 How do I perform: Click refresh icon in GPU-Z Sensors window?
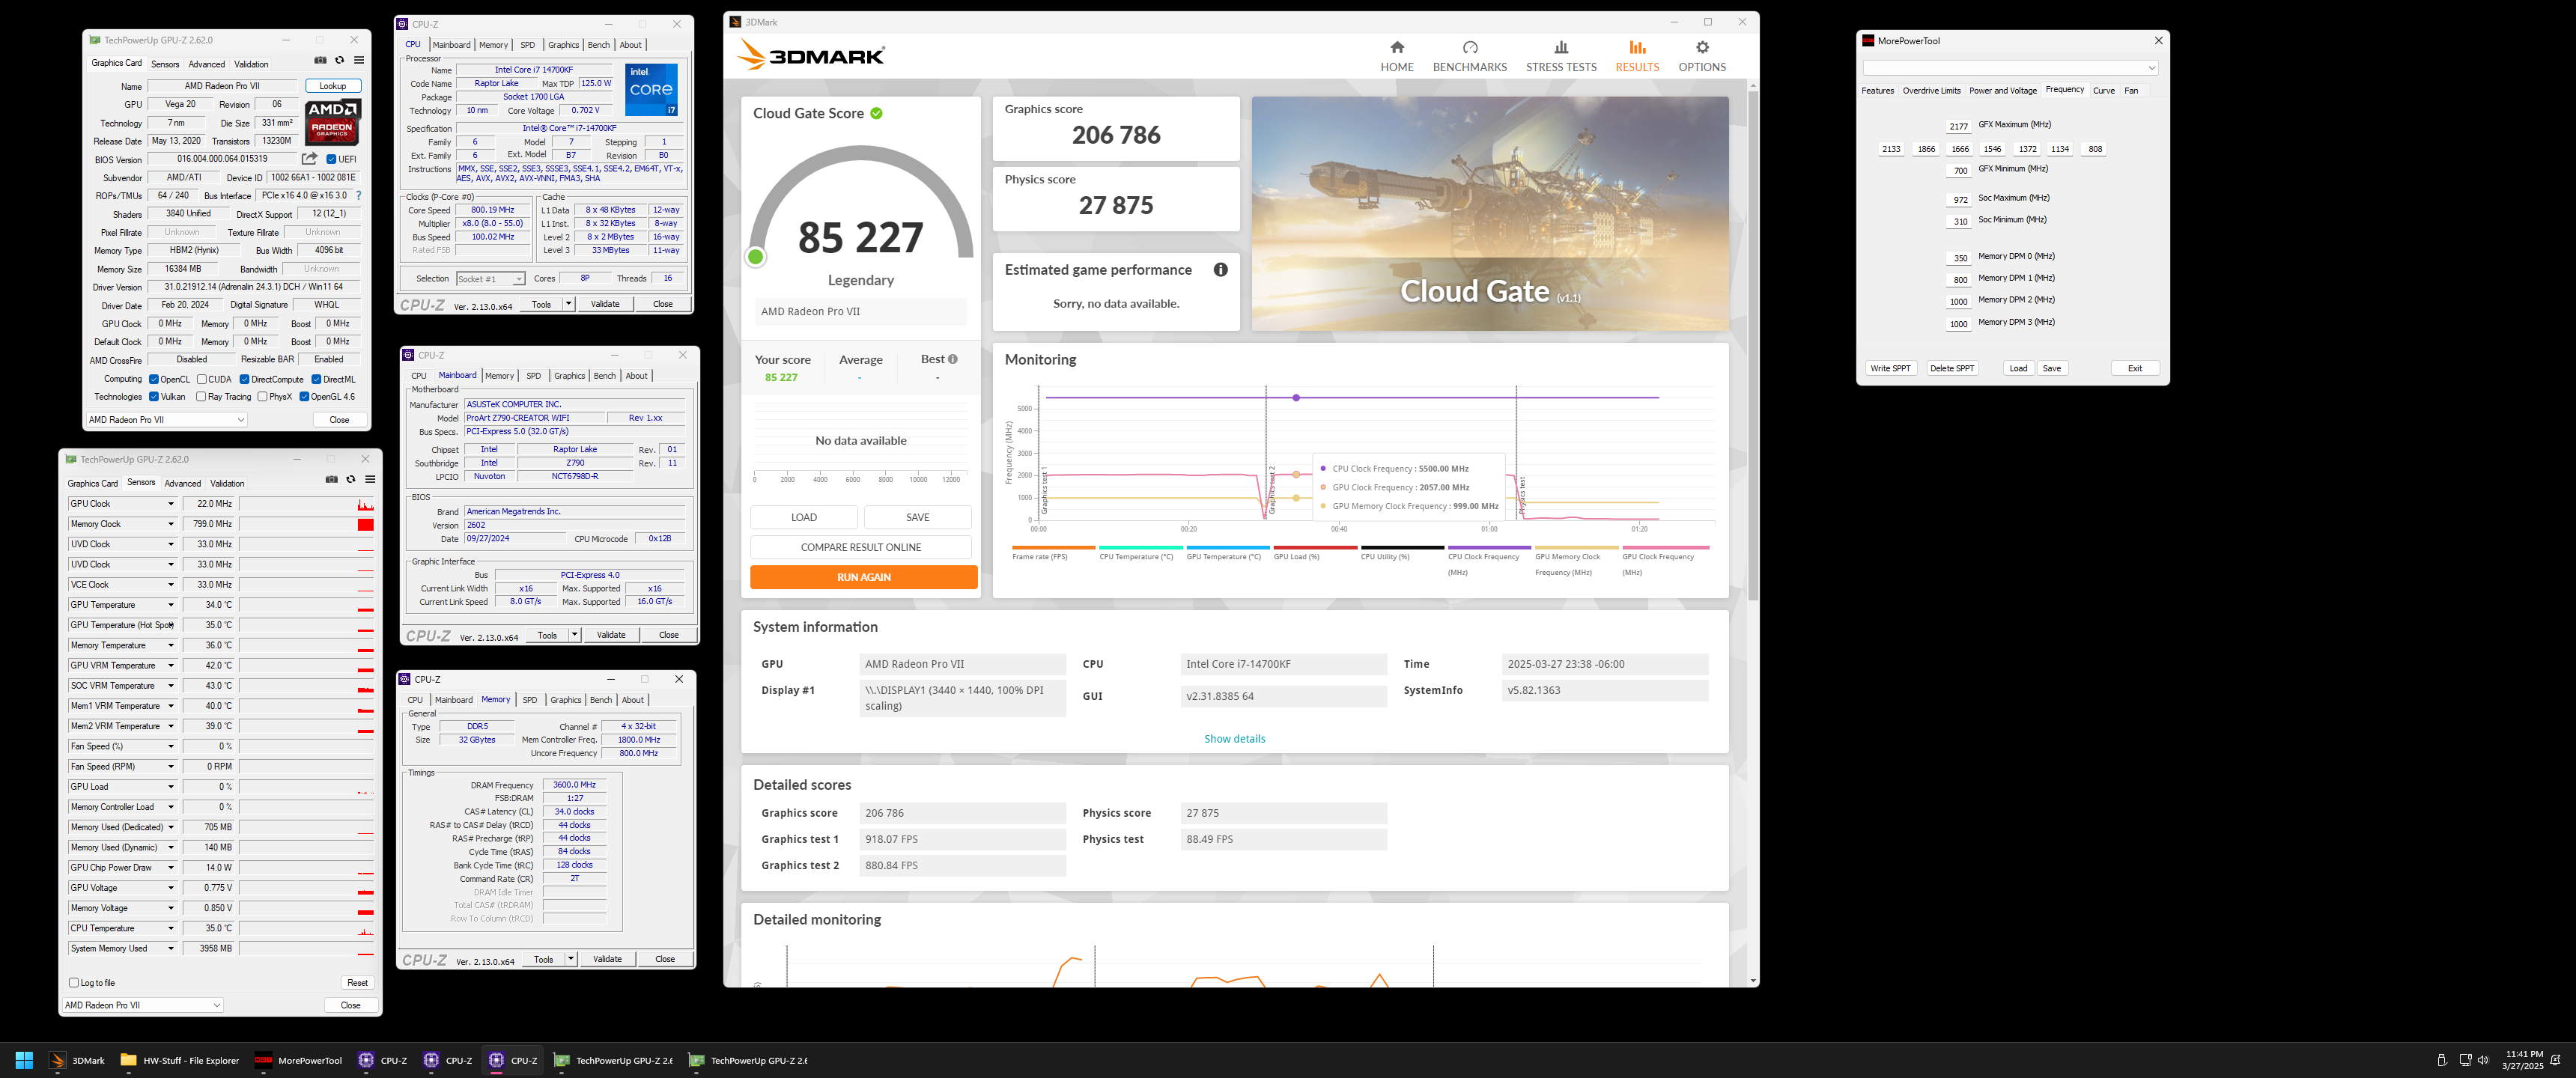350,479
